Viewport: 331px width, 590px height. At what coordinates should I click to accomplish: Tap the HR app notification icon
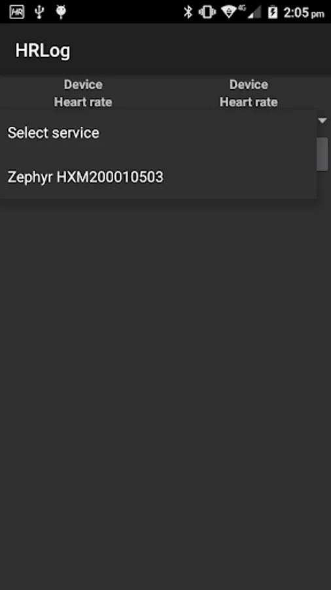point(17,12)
